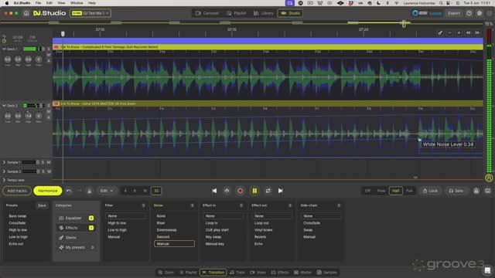495x278 pixels.
Task: Expand Sample 2 track
Action: pyautogui.click(x=4, y=171)
